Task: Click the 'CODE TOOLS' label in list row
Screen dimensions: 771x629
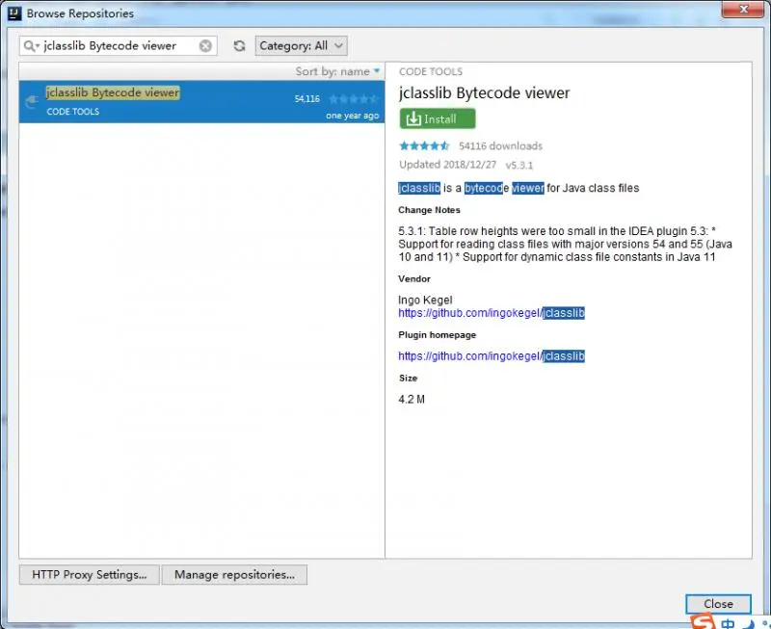Action: pyautogui.click(x=73, y=112)
